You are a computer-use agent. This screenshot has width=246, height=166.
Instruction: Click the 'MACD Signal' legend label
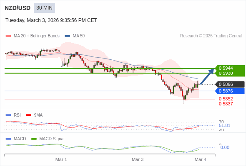(x=52, y=139)
